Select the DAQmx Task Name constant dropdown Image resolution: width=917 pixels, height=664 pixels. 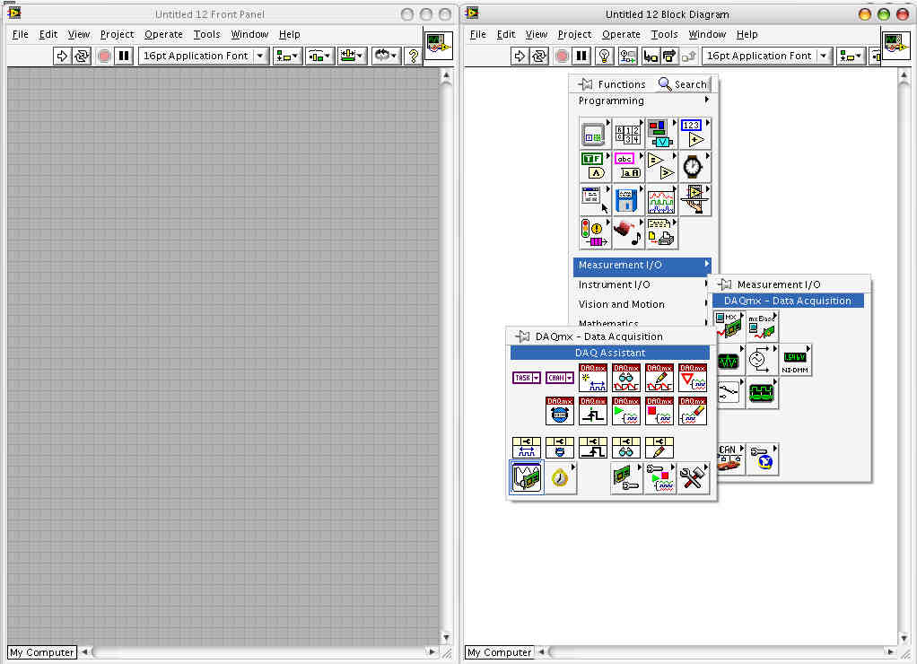point(527,378)
